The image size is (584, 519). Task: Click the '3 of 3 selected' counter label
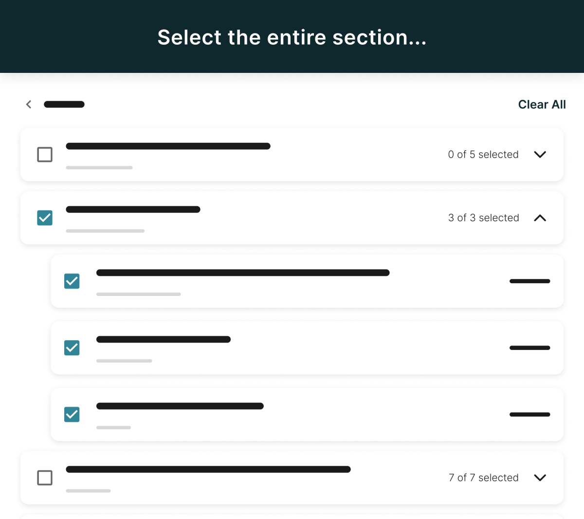click(x=483, y=218)
